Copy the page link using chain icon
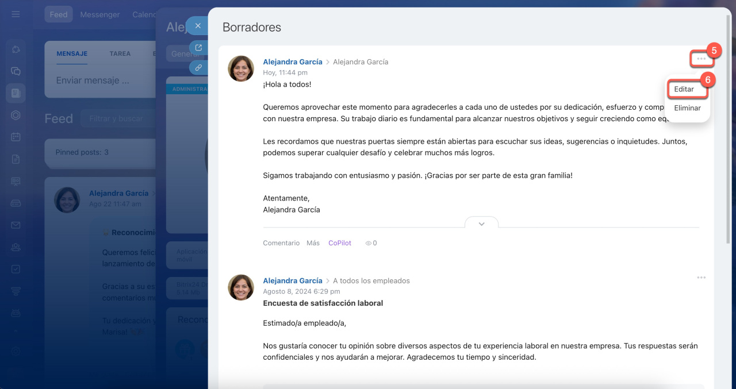The height and width of the screenshot is (389, 736). (x=198, y=67)
